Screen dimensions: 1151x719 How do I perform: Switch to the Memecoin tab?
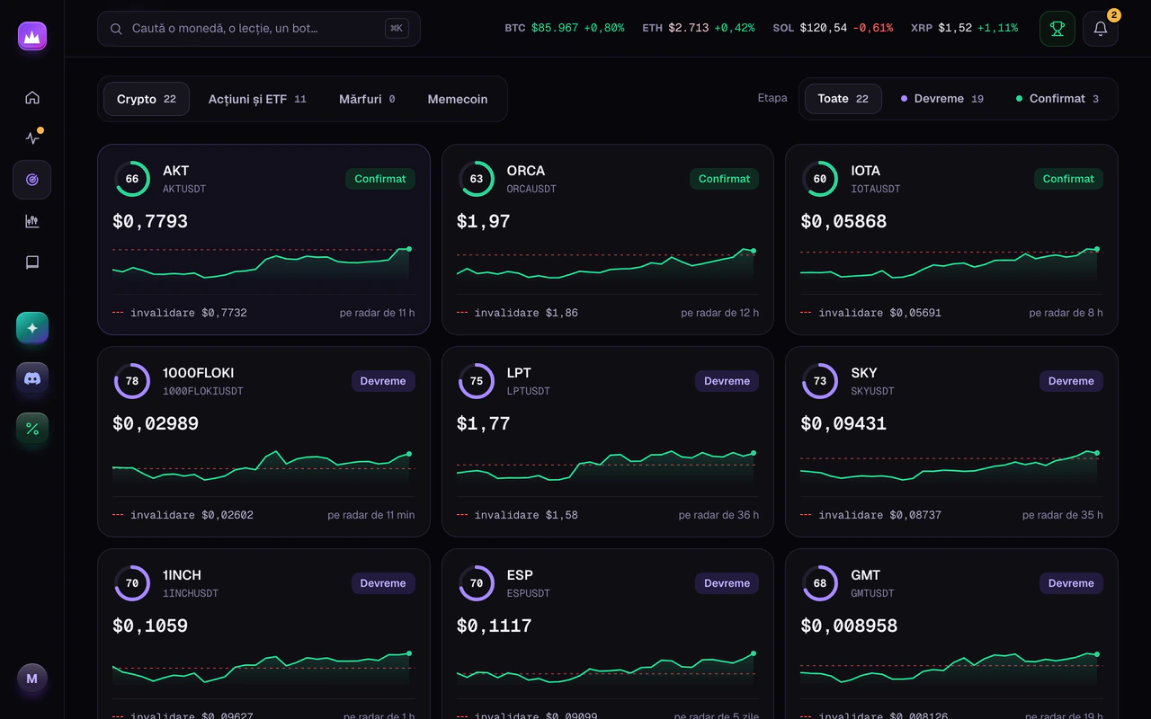click(x=458, y=99)
